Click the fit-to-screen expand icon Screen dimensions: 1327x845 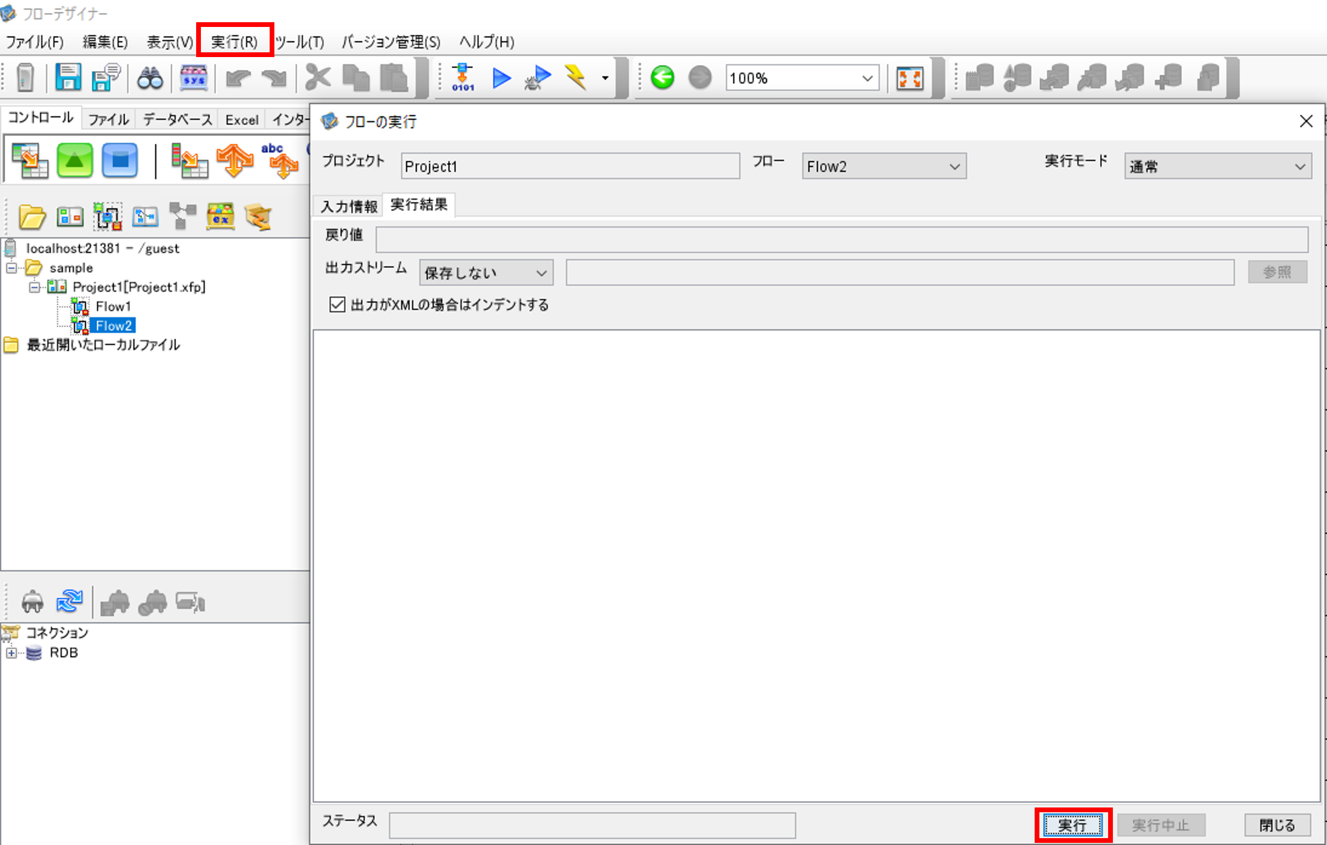(x=909, y=78)
